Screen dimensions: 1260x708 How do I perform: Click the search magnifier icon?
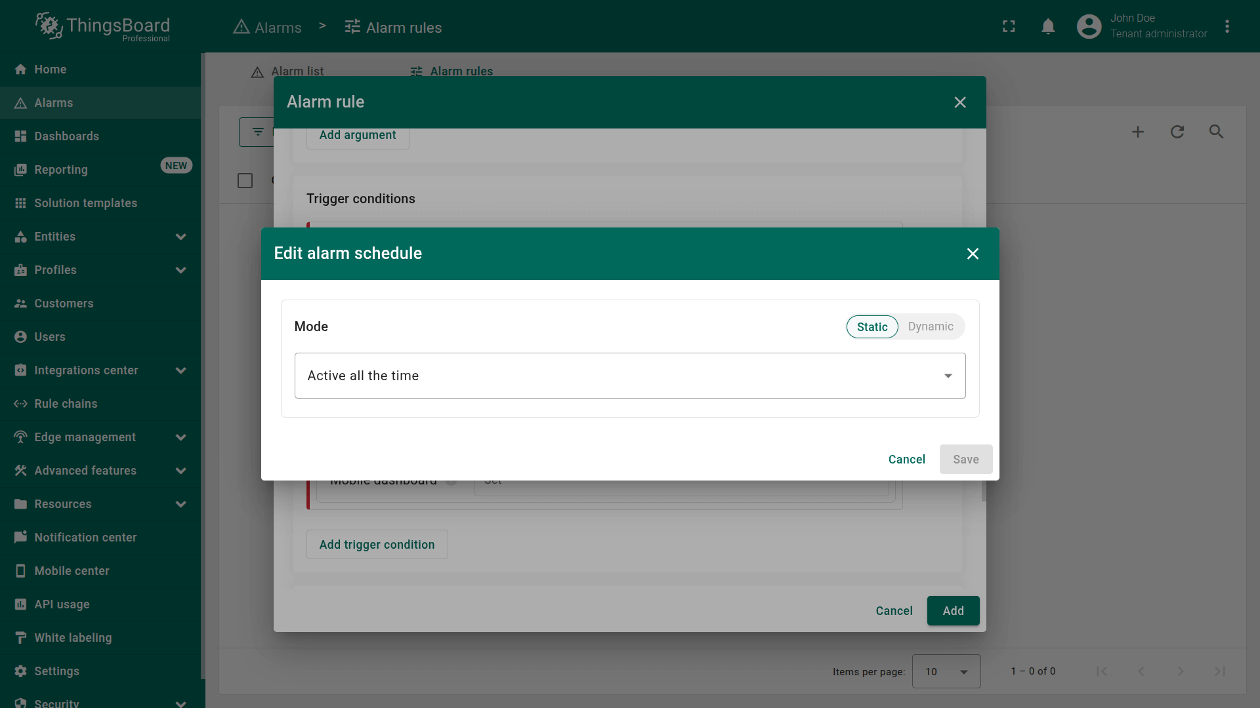pos(1216,132)
